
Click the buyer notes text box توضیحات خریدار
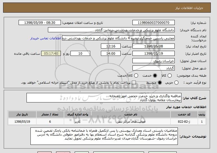click(104, 136)
